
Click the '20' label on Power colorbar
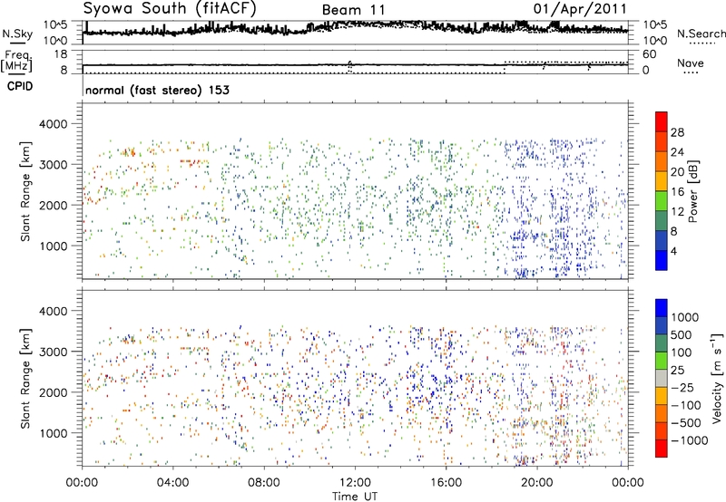point(677,172)
